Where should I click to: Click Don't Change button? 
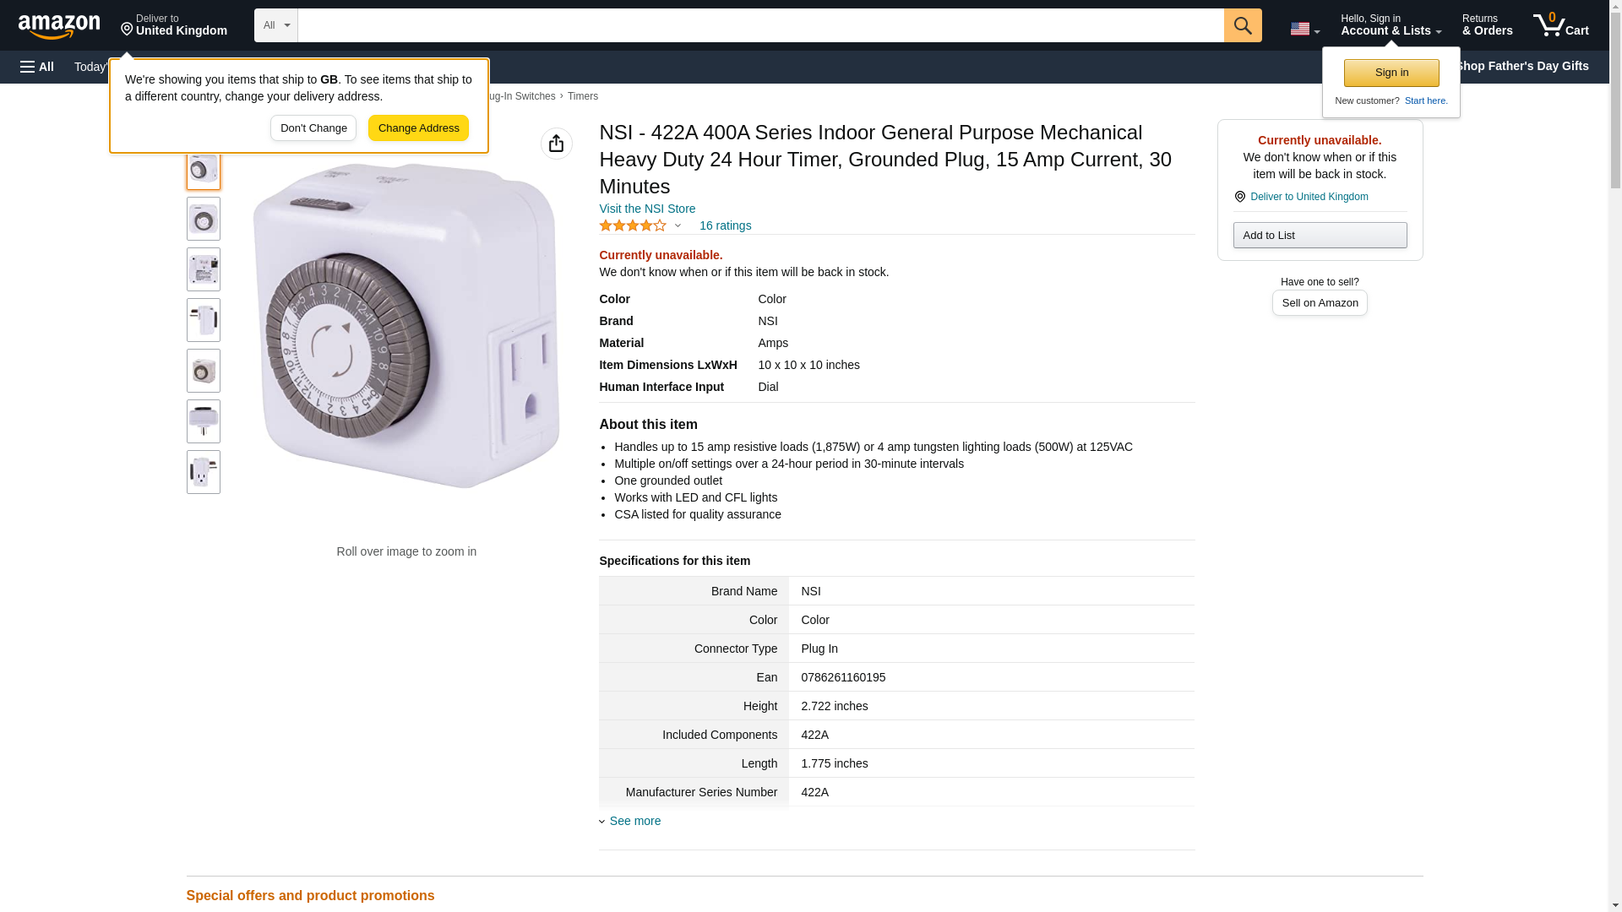click(x=313, y=128)
